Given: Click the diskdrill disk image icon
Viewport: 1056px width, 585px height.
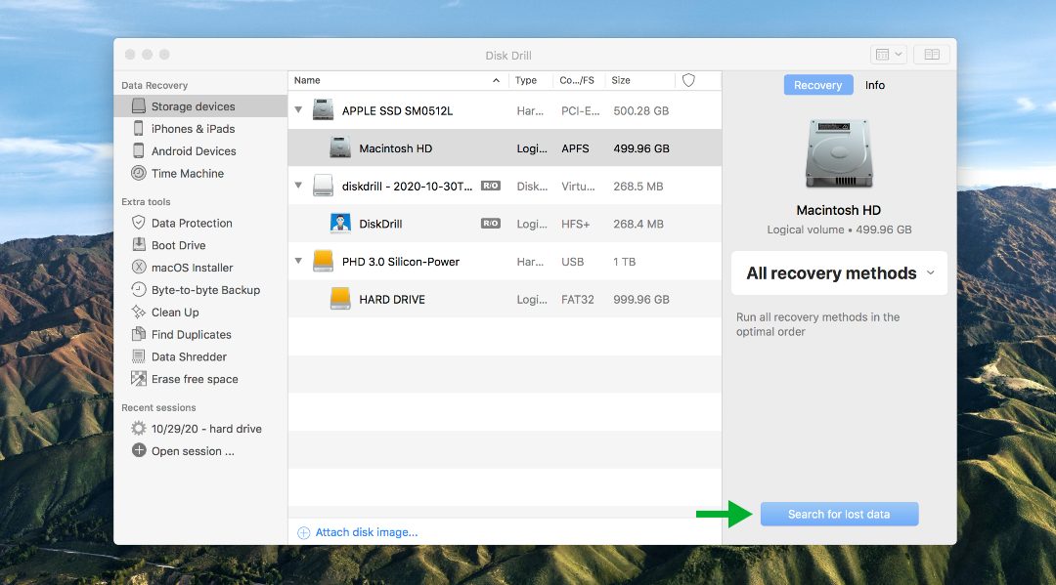Looking at the screenshot, I should coord(324,186).
